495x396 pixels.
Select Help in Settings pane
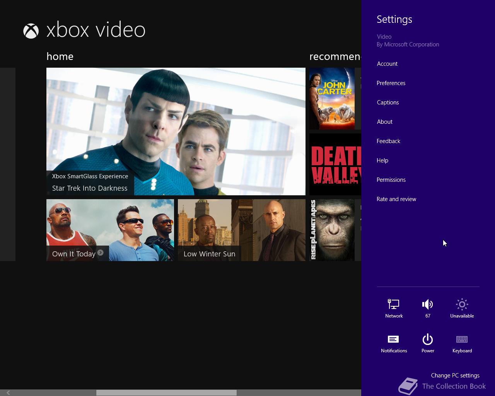click(x=382, y=160)
